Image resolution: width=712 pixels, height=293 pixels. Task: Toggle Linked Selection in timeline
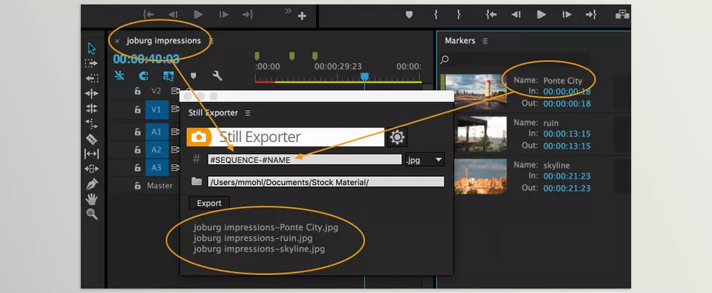(168, 75)
